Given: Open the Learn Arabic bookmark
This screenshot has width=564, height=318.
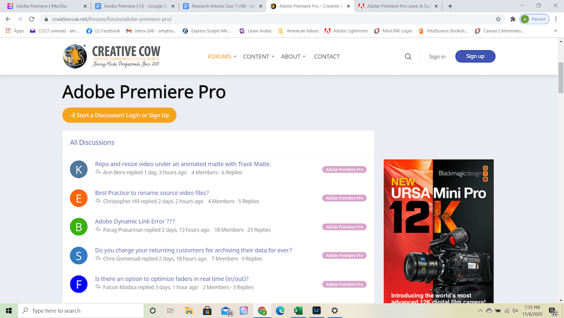Looking at the screenshot, I should tap(255, 31).
